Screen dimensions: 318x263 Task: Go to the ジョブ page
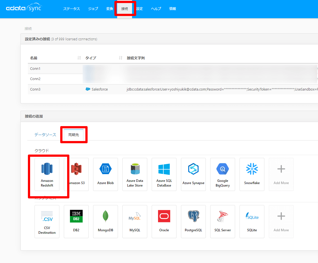tap(93, 9)
